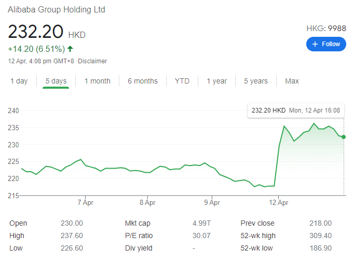Click the 8 Apr axis label
Screen dimensions: 354x263
147,202
